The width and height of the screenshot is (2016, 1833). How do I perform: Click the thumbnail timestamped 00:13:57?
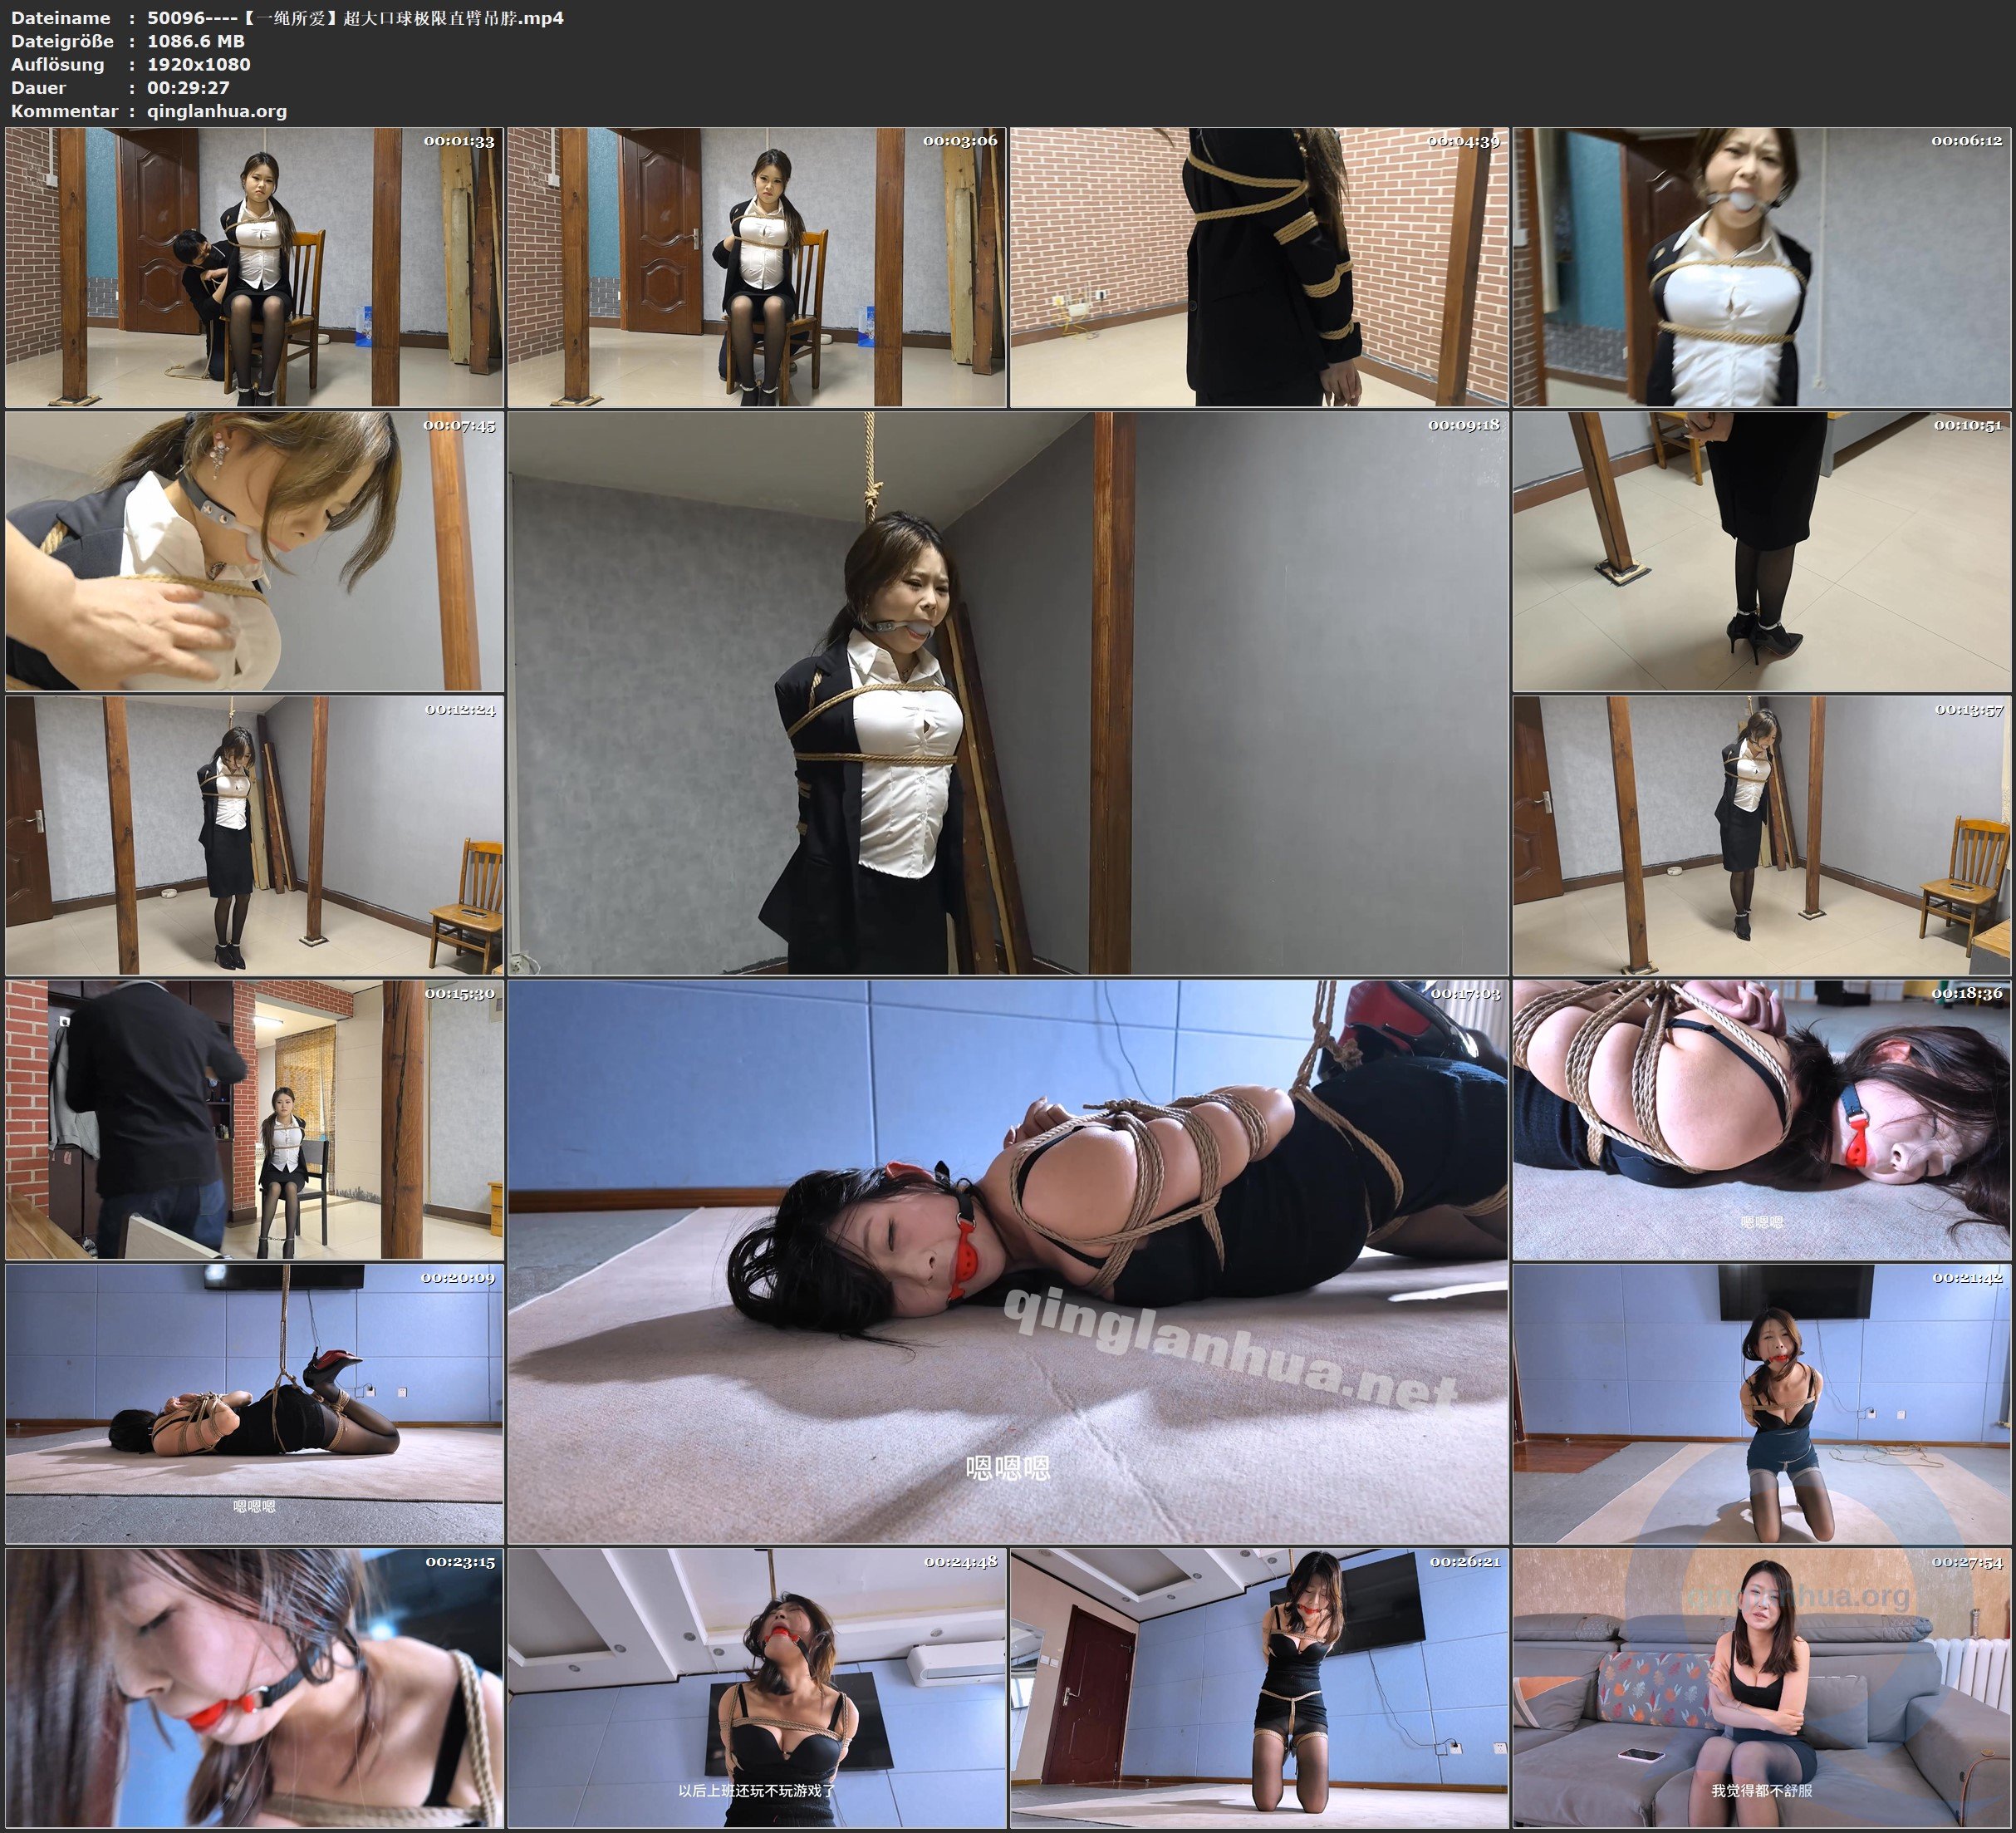1762,835
